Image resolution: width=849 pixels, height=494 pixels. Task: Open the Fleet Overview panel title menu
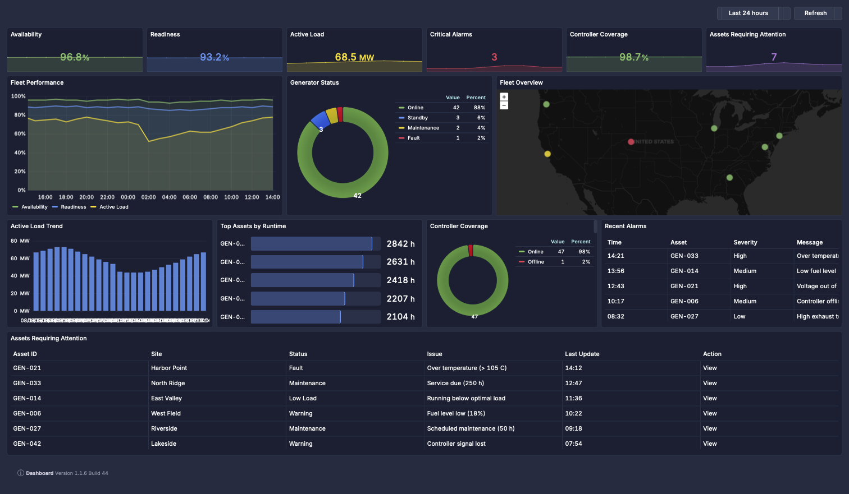tap(521, 82)
